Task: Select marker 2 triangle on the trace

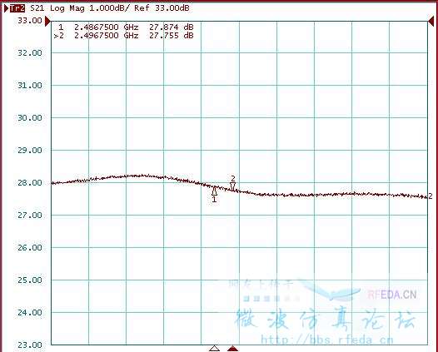Action: pos(232,186)
